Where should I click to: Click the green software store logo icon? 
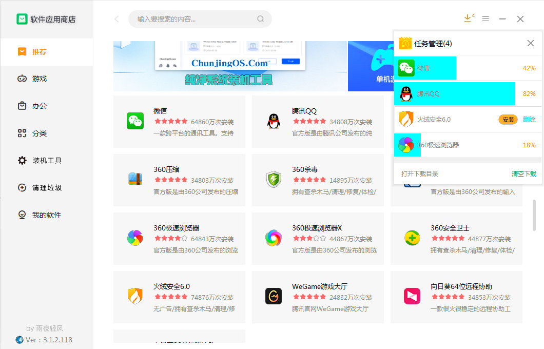22,19
